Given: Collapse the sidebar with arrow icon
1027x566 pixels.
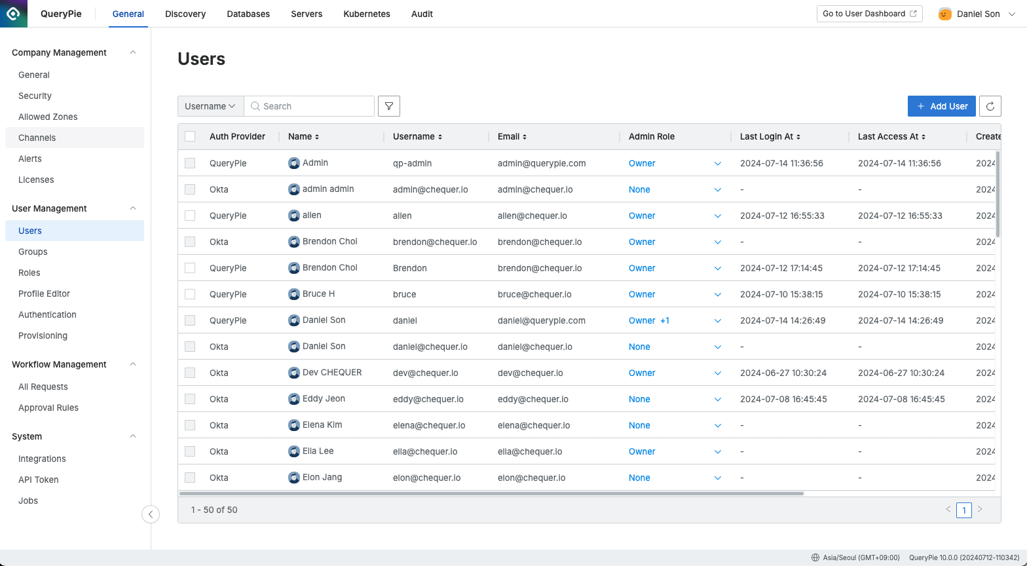Looking at the screenshot, I should tap(151, 514).
